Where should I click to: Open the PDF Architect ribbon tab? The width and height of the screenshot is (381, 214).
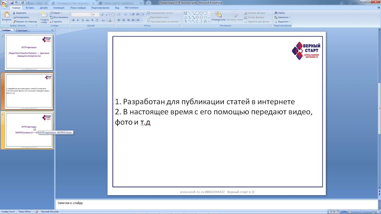click(132, 8)
